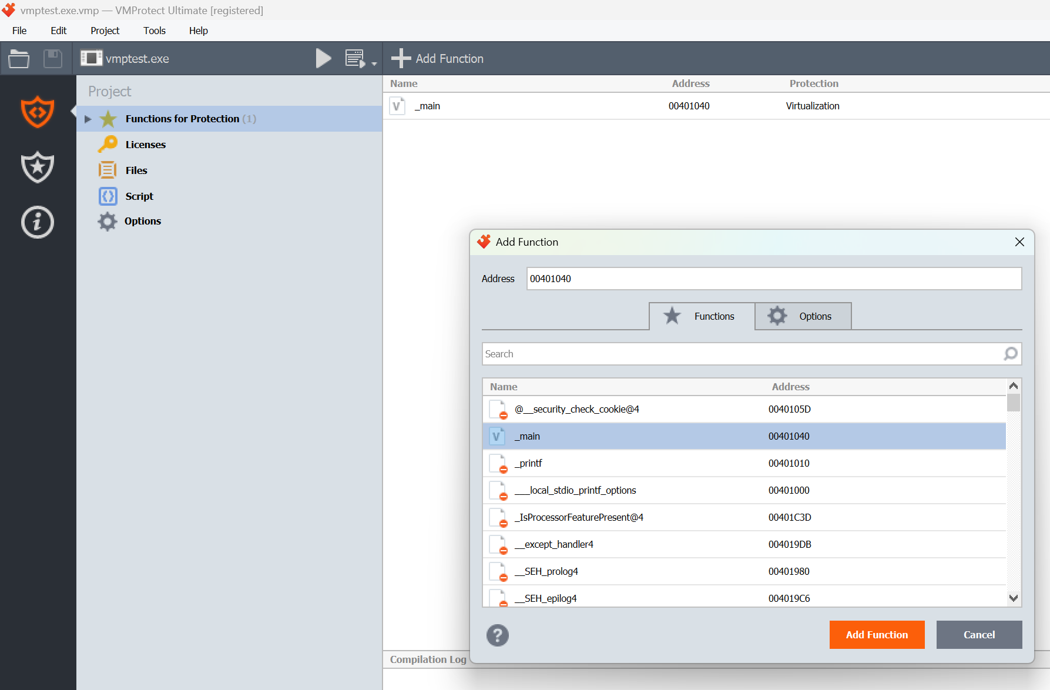Click the Options gear icon in tree
1050x690 pixels.
pos(108,221)
